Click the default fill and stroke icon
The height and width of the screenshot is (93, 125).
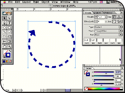click(x=4, y=57)
